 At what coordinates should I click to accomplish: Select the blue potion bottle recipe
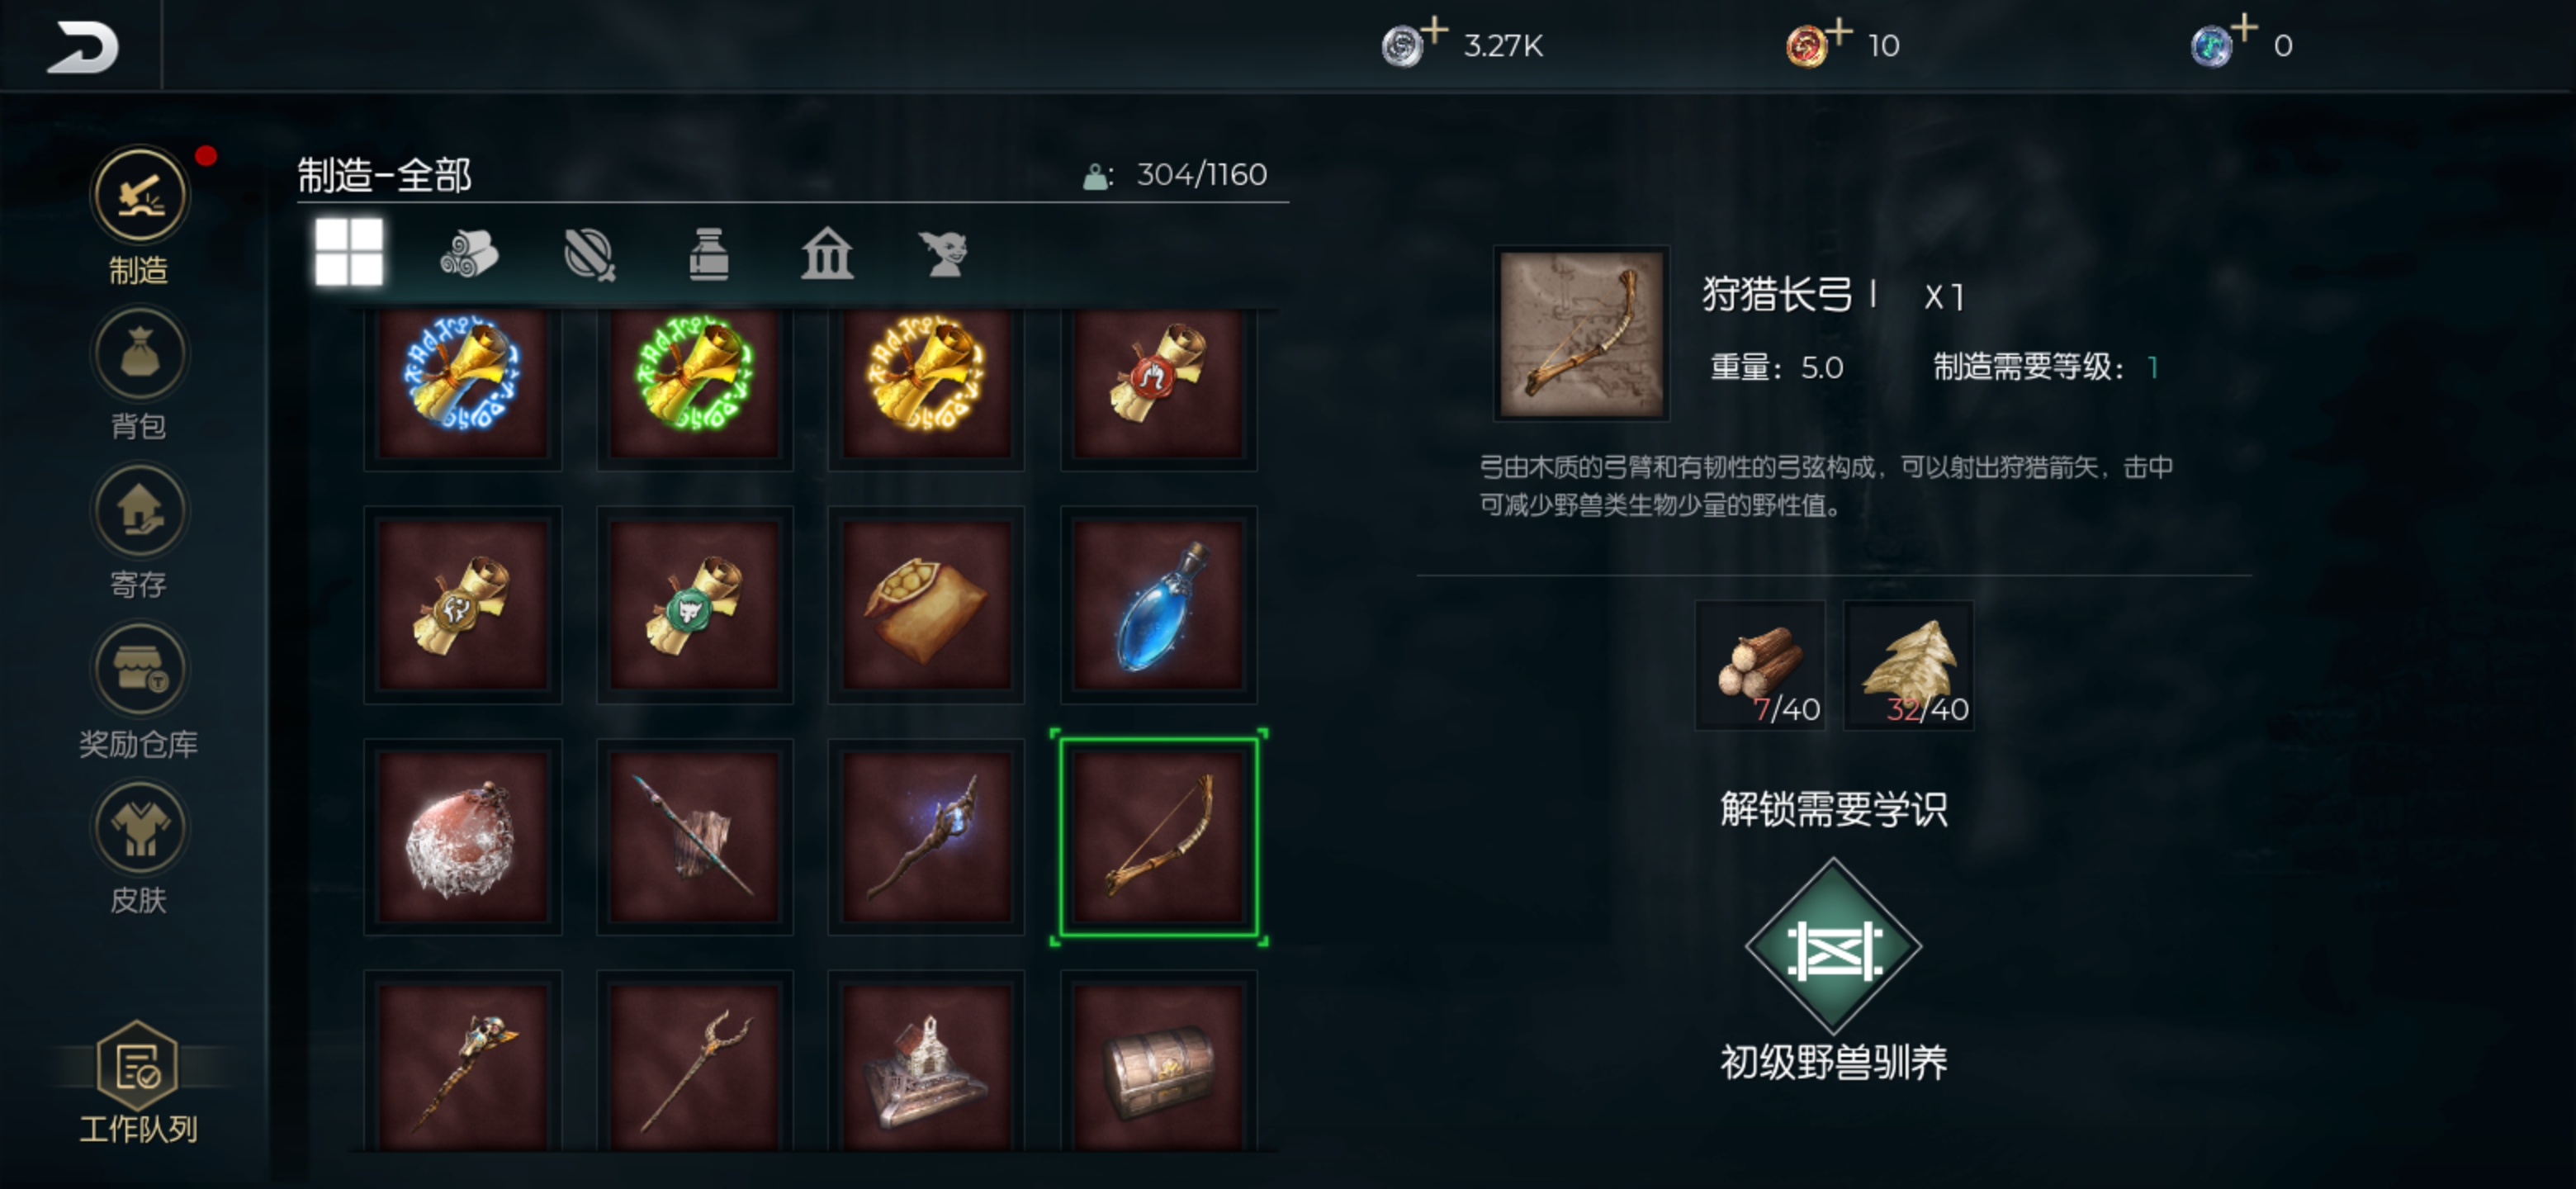1158,605
